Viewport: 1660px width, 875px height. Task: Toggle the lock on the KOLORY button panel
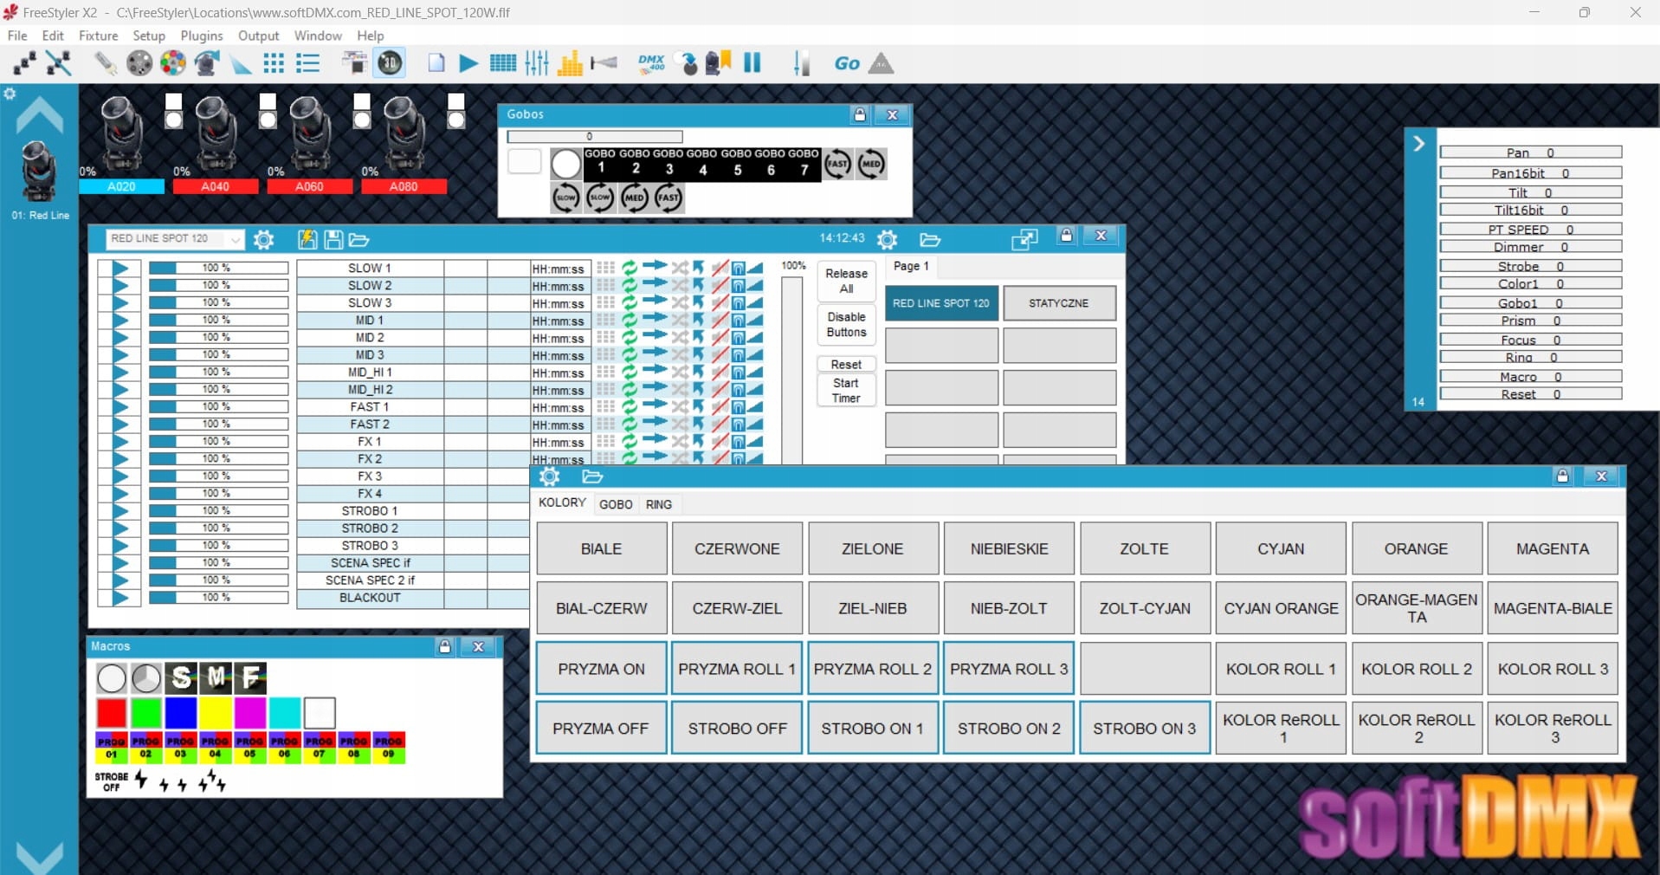coord(1562,476)
